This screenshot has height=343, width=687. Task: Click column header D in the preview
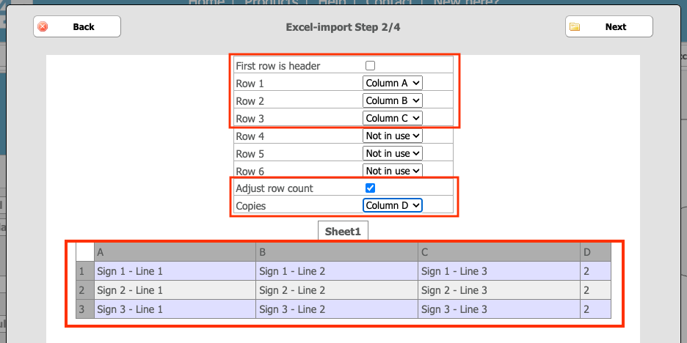click(x=595, y=253)
